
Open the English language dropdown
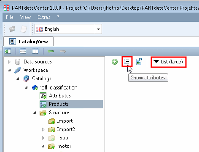[x=68, y=29]
